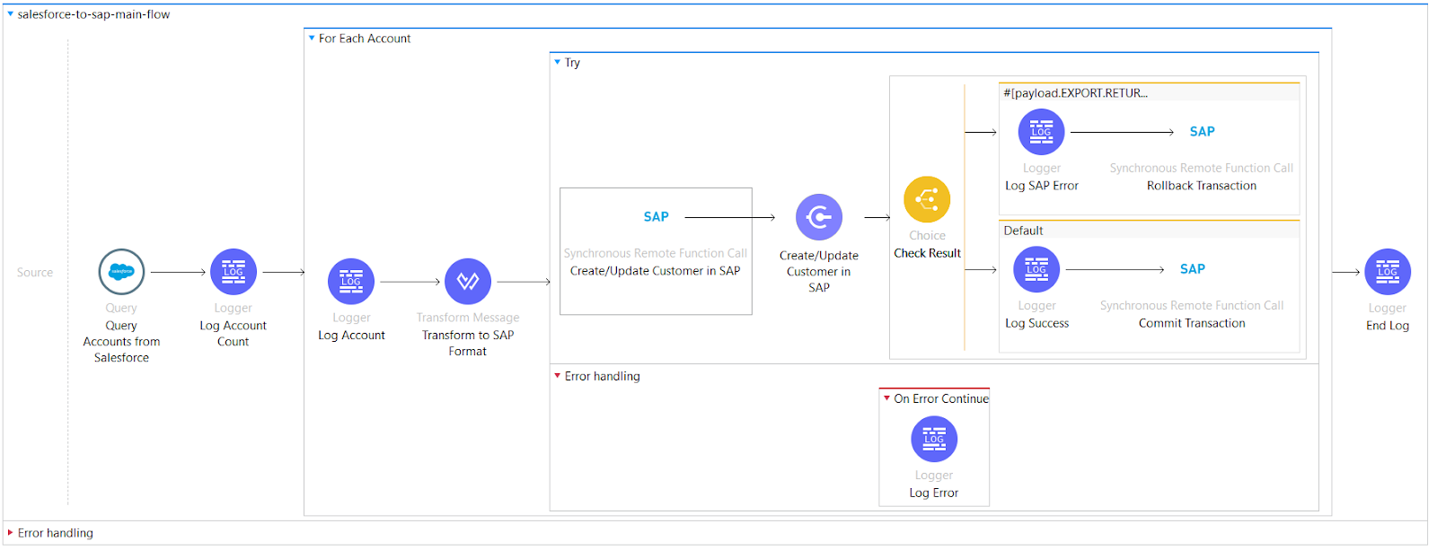This screenshot has width=1437, height=550.
Task: Select the Default route header
Action: click(x=1150, y=231)
